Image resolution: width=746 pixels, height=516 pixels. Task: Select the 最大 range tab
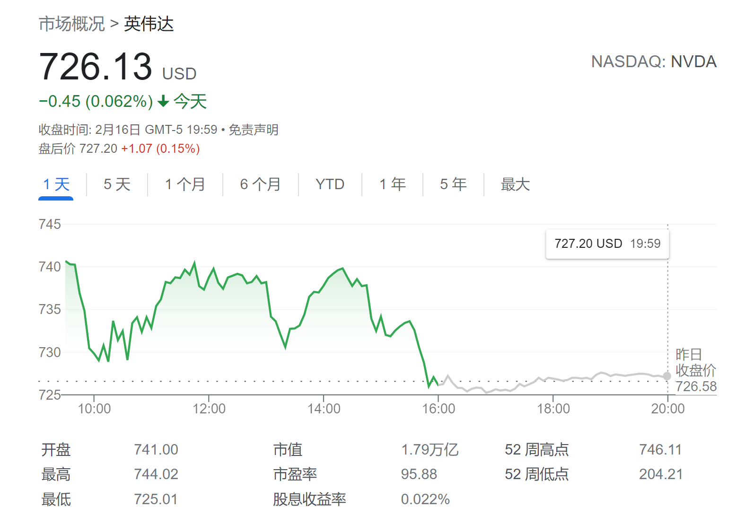[x=515, y=184]
